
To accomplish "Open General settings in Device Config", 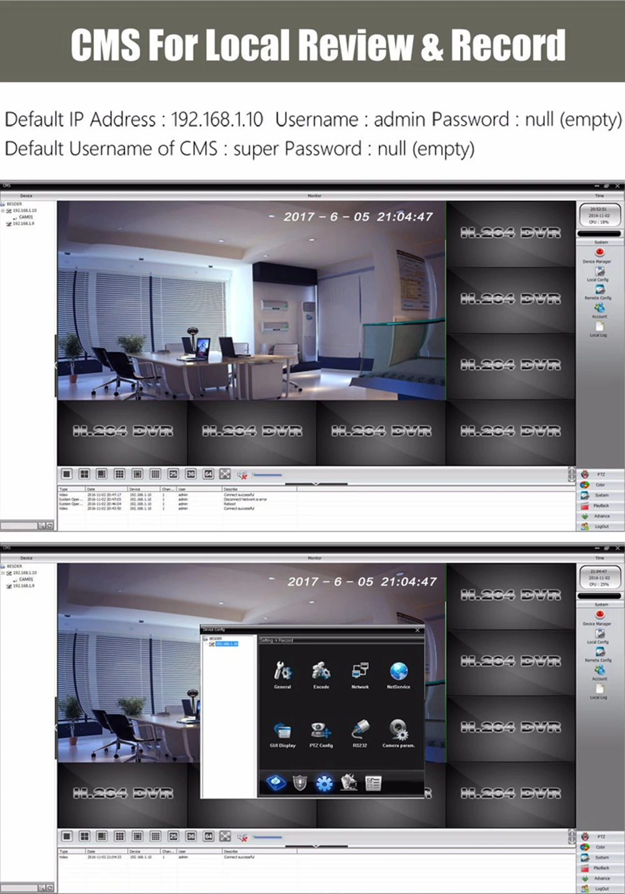I will 282,674.
